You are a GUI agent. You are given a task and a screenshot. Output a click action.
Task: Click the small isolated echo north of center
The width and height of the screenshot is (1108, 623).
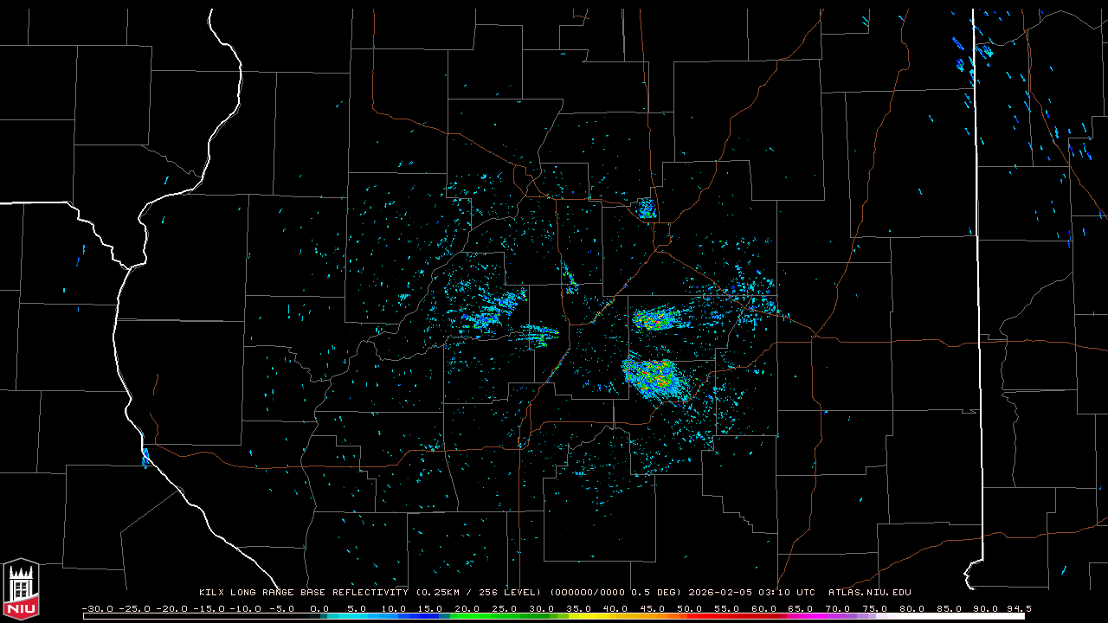tap(646, 209)
